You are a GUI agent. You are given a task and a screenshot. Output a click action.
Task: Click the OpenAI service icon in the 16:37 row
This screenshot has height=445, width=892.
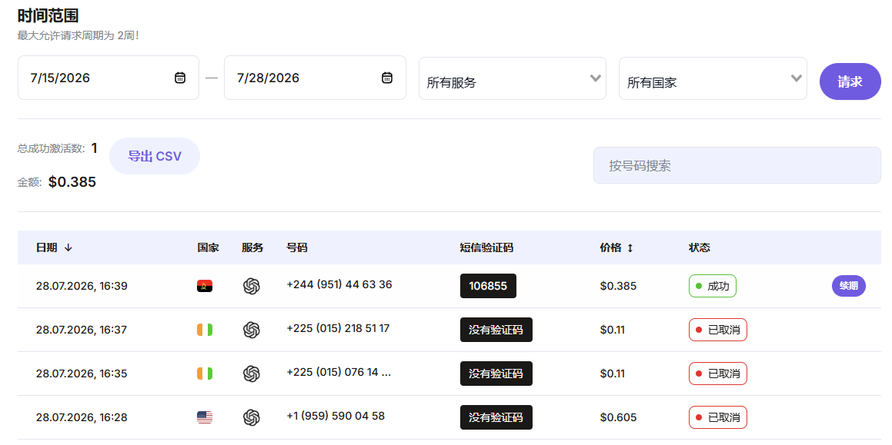coord(252,330)
